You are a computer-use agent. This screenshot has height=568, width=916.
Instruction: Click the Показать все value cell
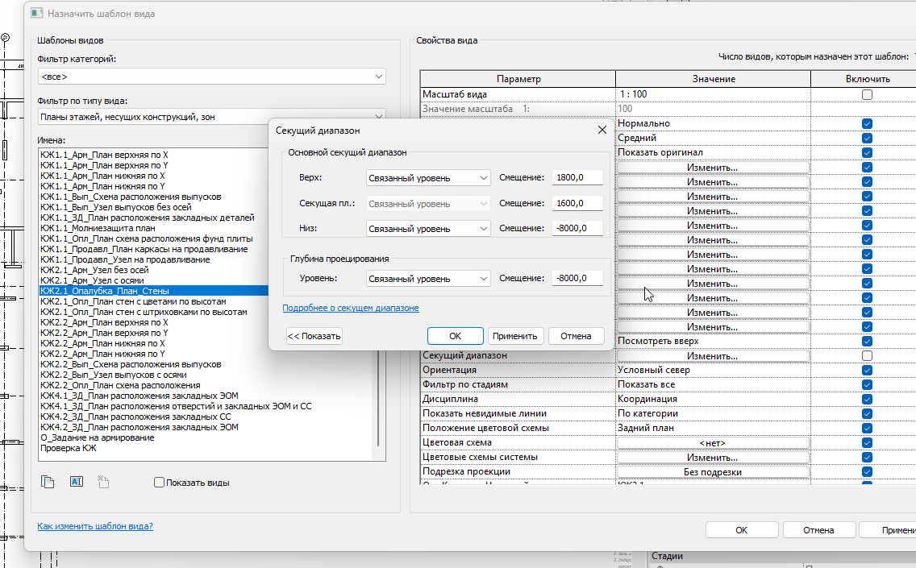713,384
